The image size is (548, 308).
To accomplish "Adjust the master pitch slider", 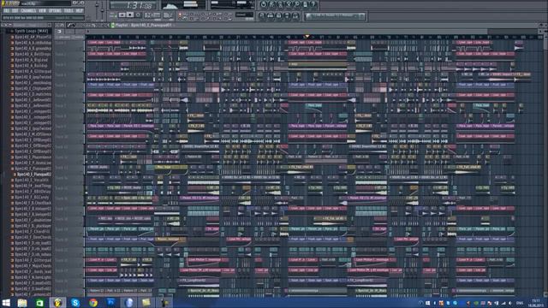I will [103, 9].
